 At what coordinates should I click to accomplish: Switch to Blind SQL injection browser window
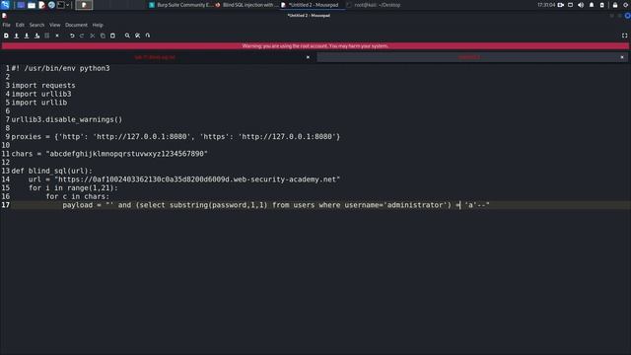pyautogui.click(x=246, y=5)
